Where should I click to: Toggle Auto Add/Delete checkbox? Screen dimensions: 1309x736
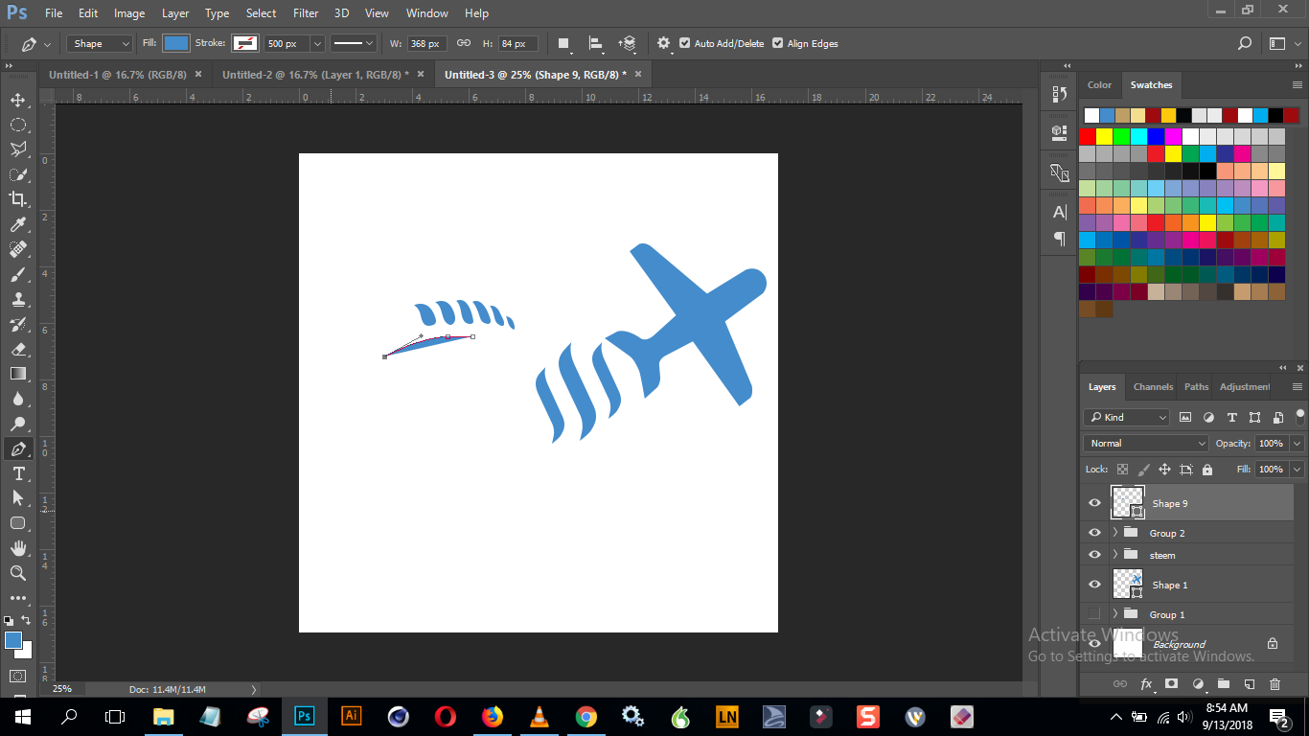[684, 43]
